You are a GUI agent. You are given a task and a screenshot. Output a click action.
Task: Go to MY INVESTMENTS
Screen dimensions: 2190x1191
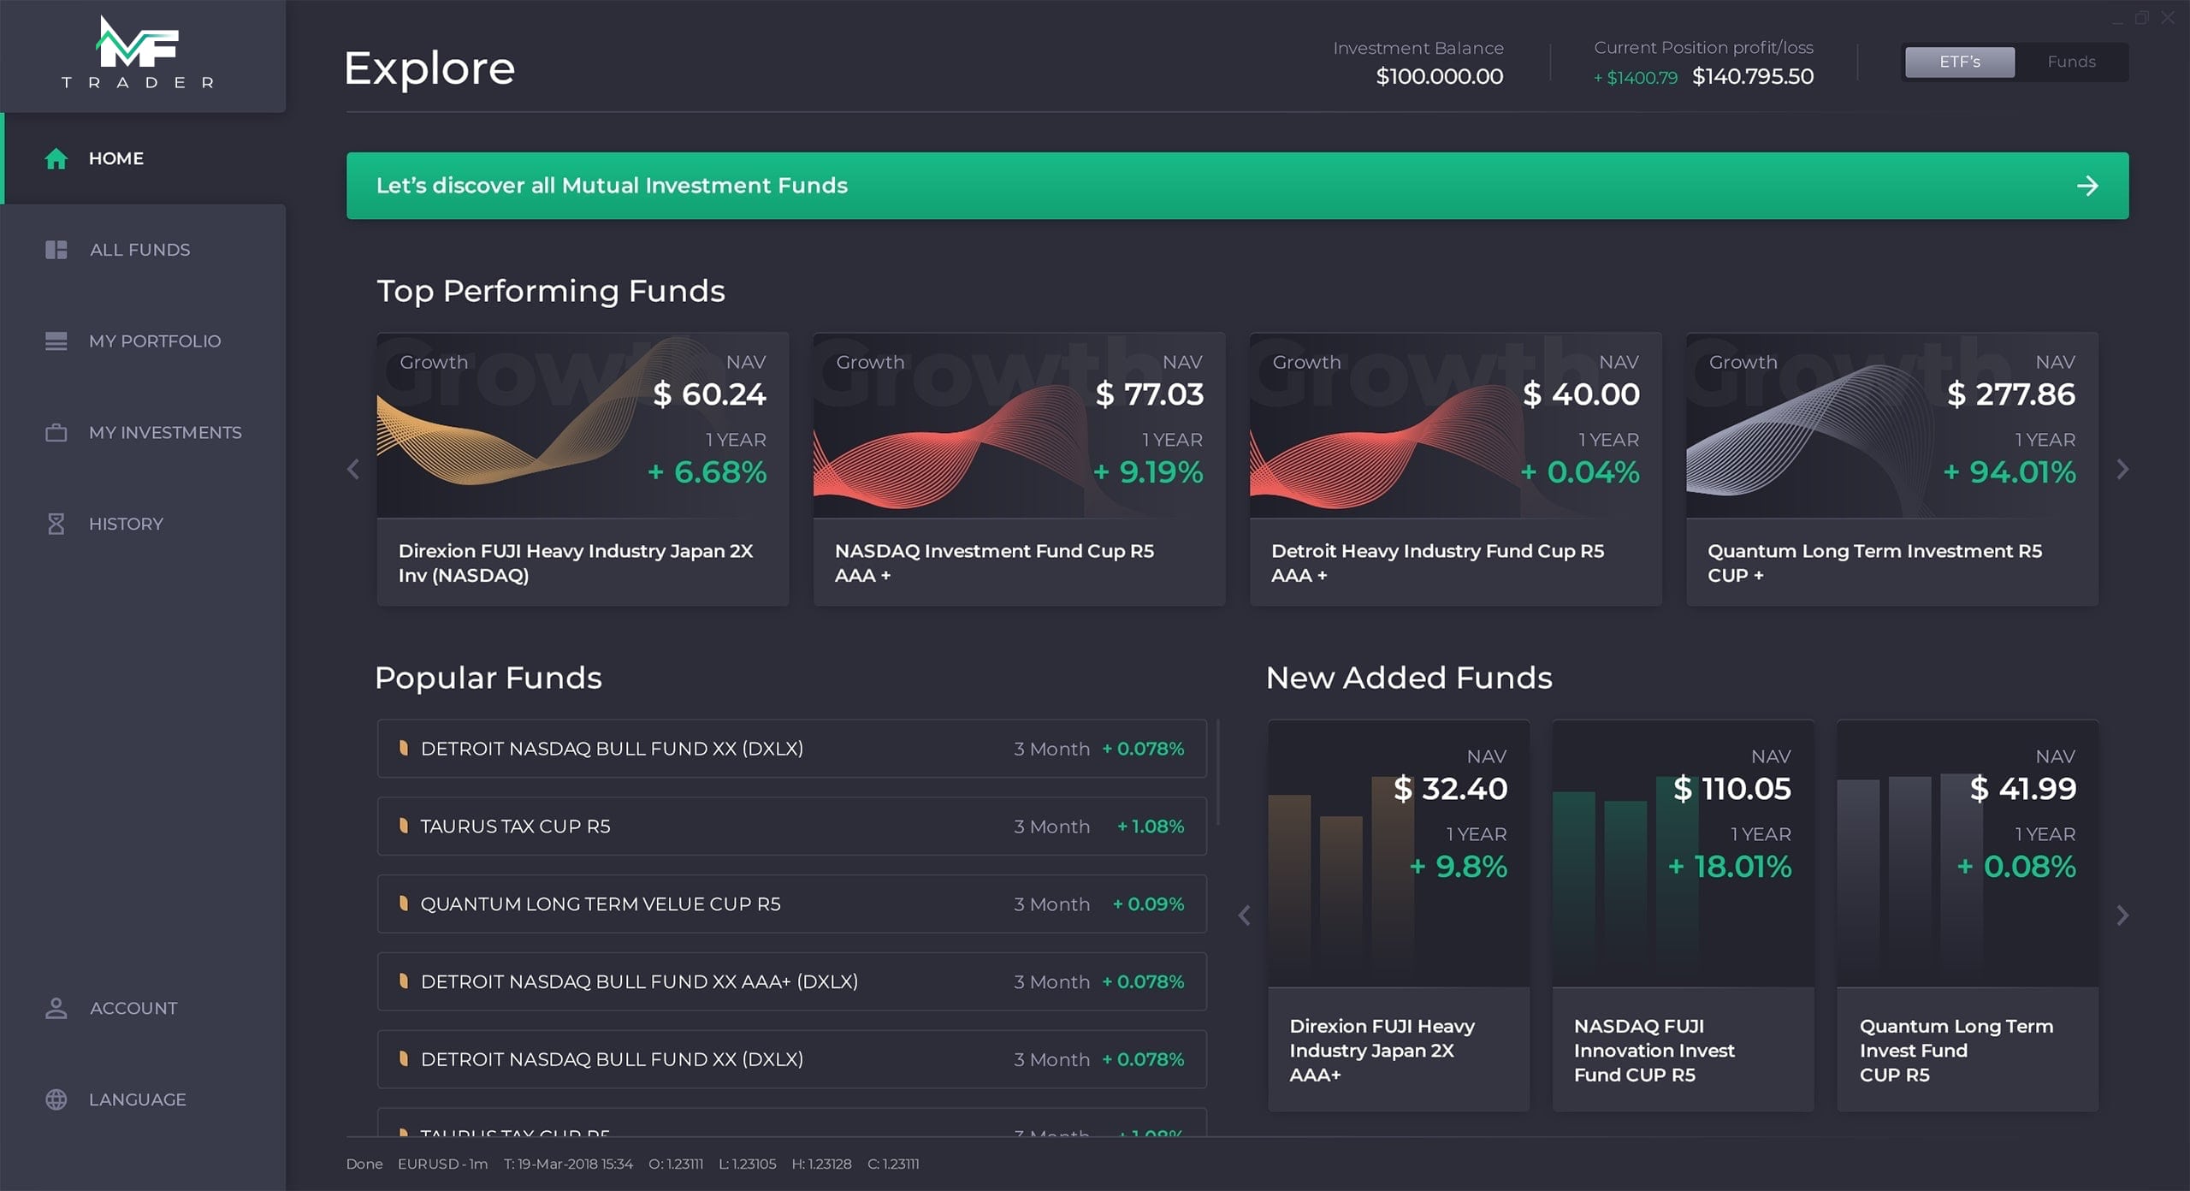[x=143, y=433]
